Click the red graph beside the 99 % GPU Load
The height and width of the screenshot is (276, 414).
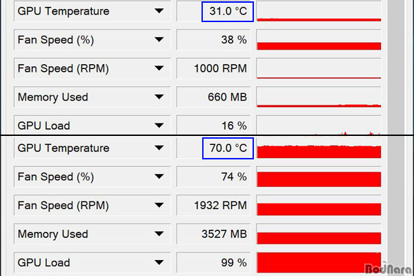[319, 262]
